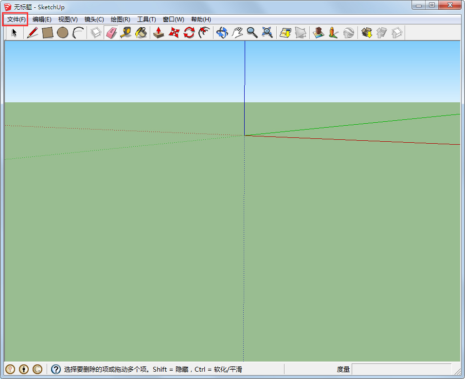The image size is (465, 379).
Task: Select the Move tool with red arrows
Action: coord(174,33)
